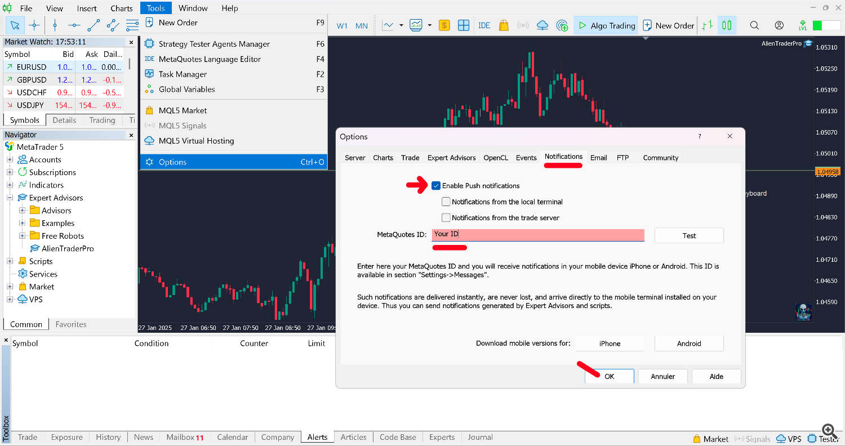
Task: Select Options in Tools menu
Action: click(233, 162)
